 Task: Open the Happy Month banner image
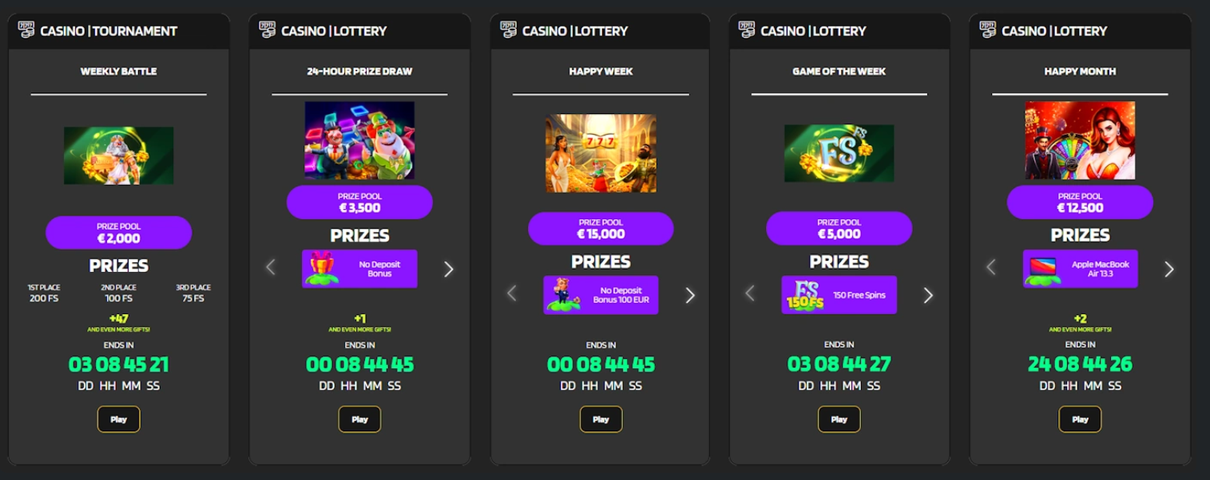click(1080, 140)
